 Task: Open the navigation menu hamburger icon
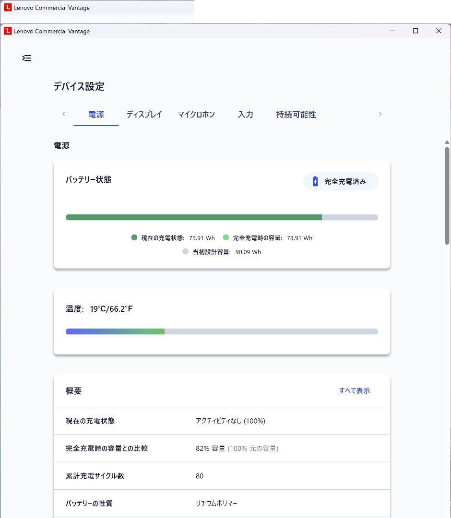(x=27, y=58)
